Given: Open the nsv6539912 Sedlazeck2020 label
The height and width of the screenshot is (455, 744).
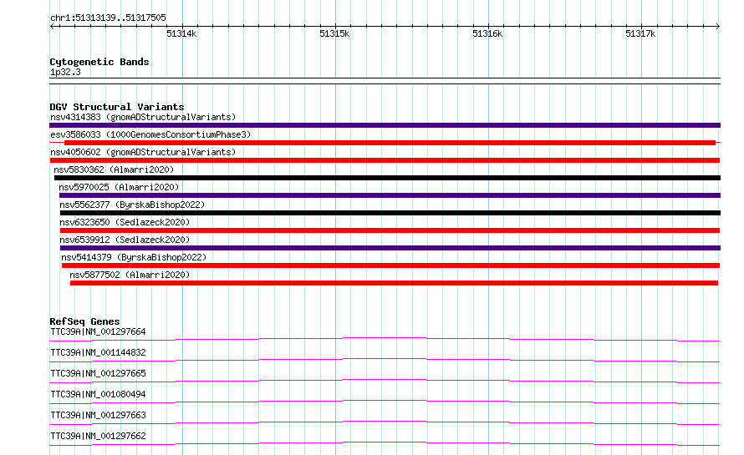Looking at the screenshot, I should (125, 240).
